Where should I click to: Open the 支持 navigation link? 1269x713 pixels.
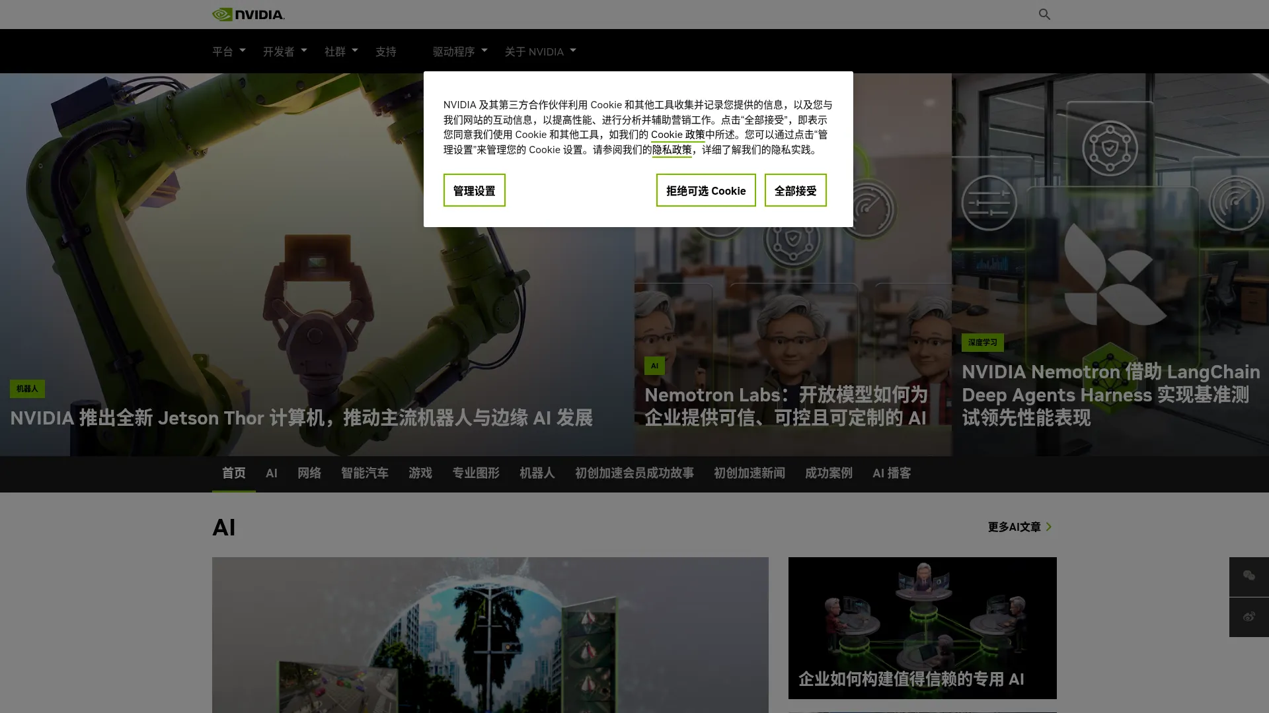(x=386, y=51)
